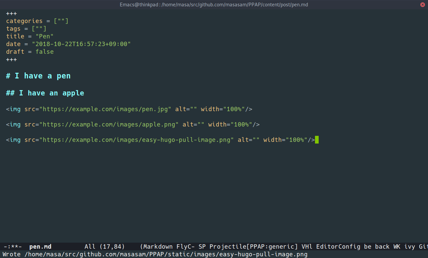Click the title value "Pen"
The width and height of the screenshot is (428, 258).
(45, 36)
